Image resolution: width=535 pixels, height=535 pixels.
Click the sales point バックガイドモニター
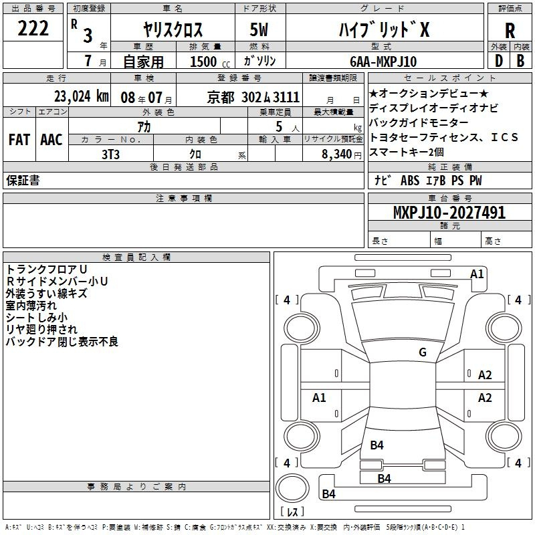[x=419, y=122]
